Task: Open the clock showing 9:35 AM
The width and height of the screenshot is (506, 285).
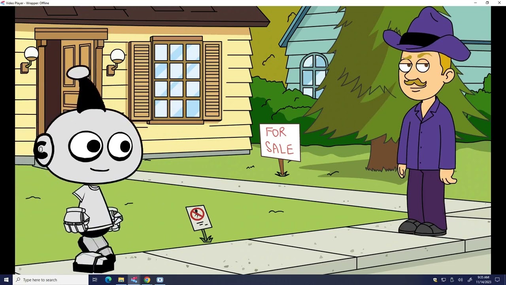Action: pyautogui.click(x=483, y=280)
